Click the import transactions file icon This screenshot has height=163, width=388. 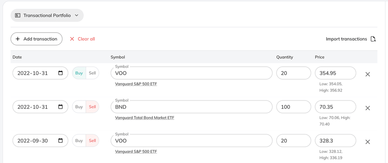(373, 39)
